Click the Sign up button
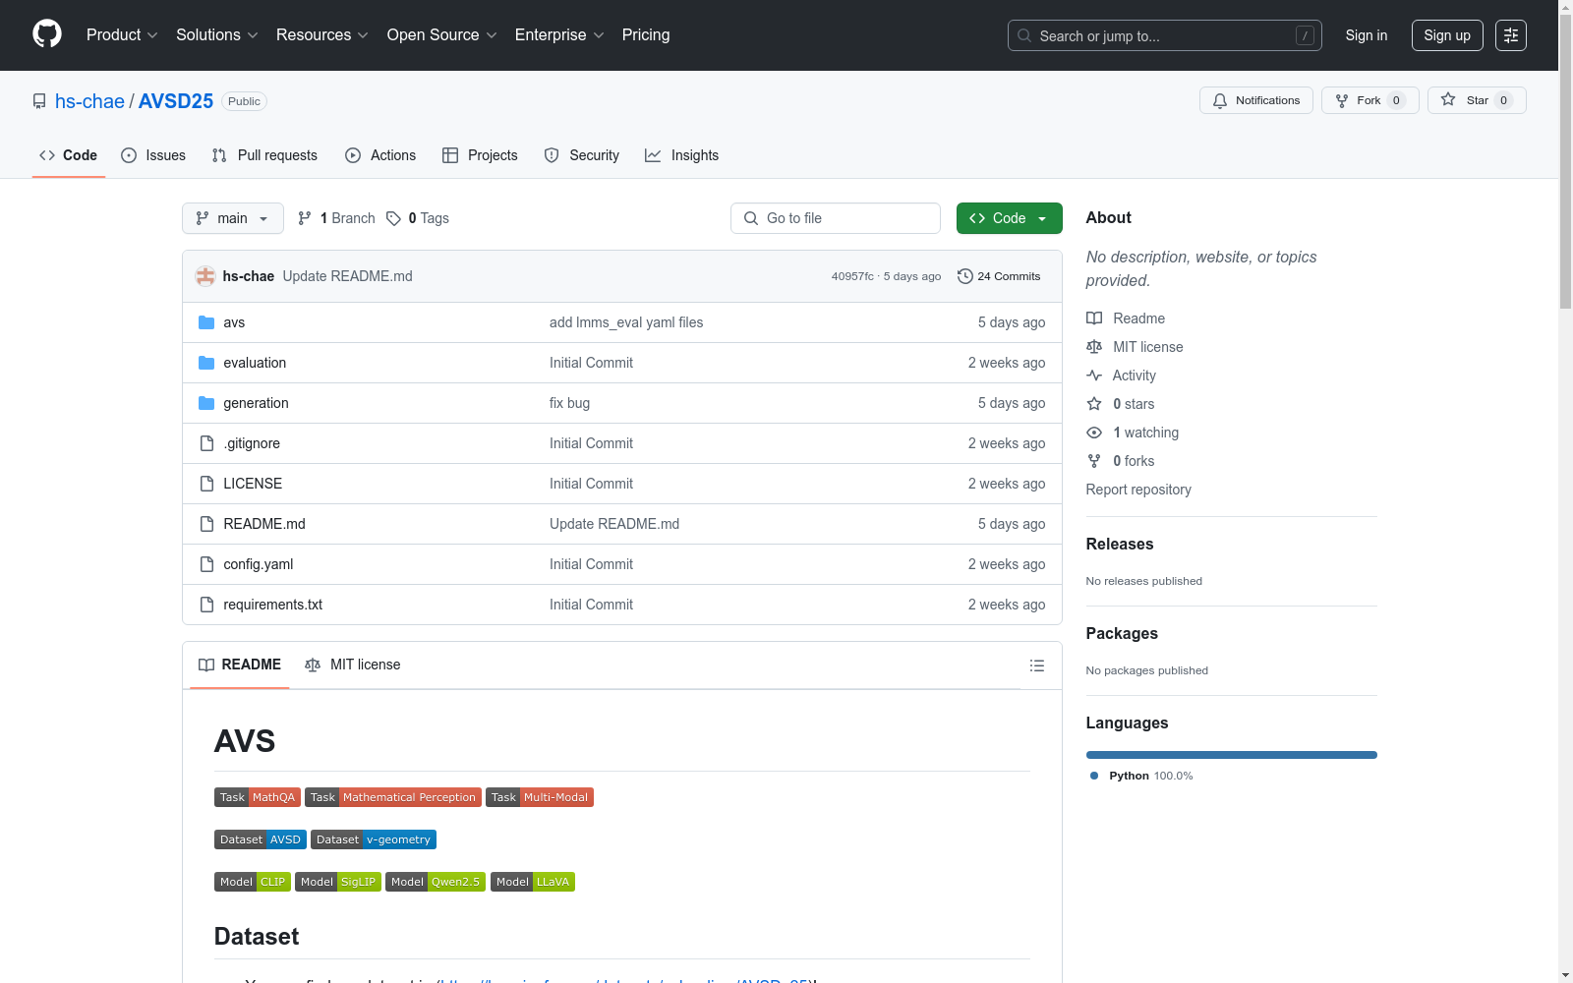Viewport: 1573px width, 983px height. click(1447, 35)
